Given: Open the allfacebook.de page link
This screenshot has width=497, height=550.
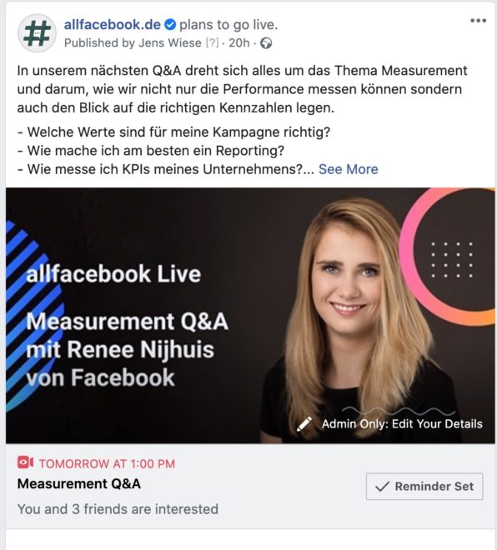Looking at the screenshot, I should click(113, 24).
